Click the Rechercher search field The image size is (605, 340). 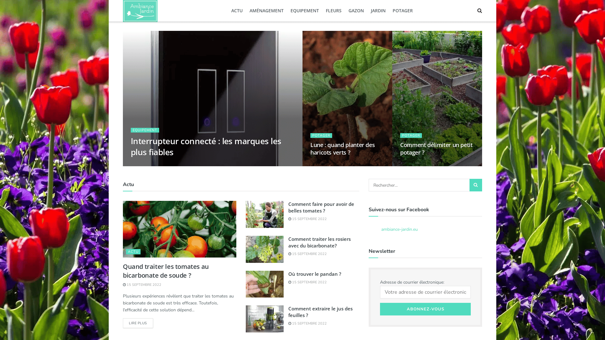point(419,185)
